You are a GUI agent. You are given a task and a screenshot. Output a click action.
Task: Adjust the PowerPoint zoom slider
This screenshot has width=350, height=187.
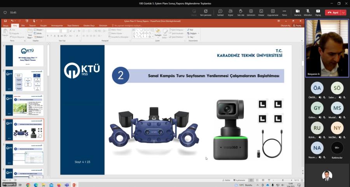tap(282, 180)
